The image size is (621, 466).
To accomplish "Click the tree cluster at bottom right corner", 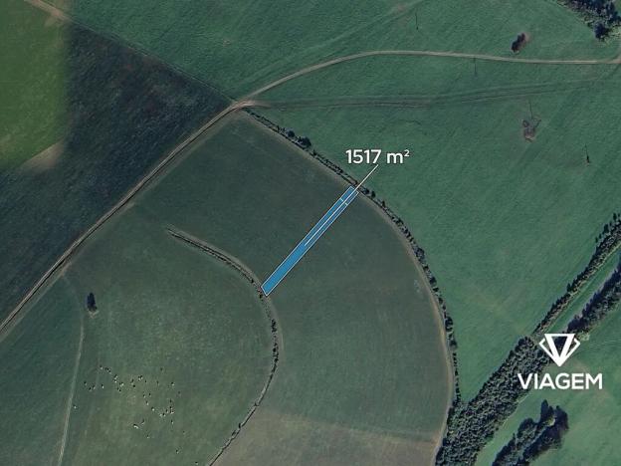I will pyautogui.click(x=532, y=436).
